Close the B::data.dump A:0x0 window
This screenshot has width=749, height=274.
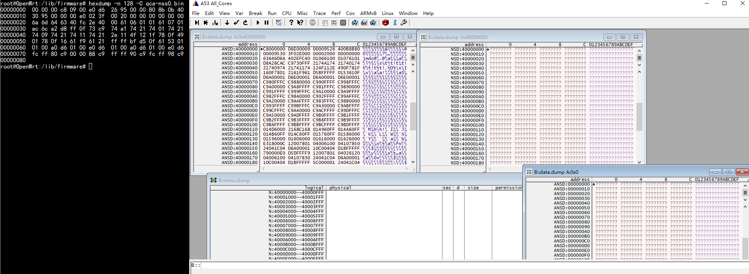742,172
